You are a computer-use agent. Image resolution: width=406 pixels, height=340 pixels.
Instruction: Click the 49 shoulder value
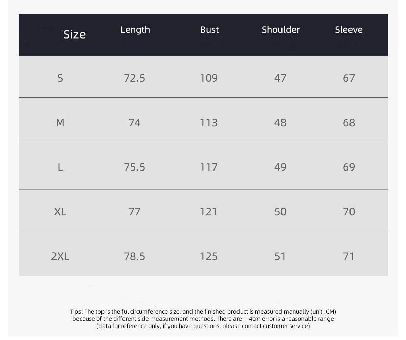point(280,167)
